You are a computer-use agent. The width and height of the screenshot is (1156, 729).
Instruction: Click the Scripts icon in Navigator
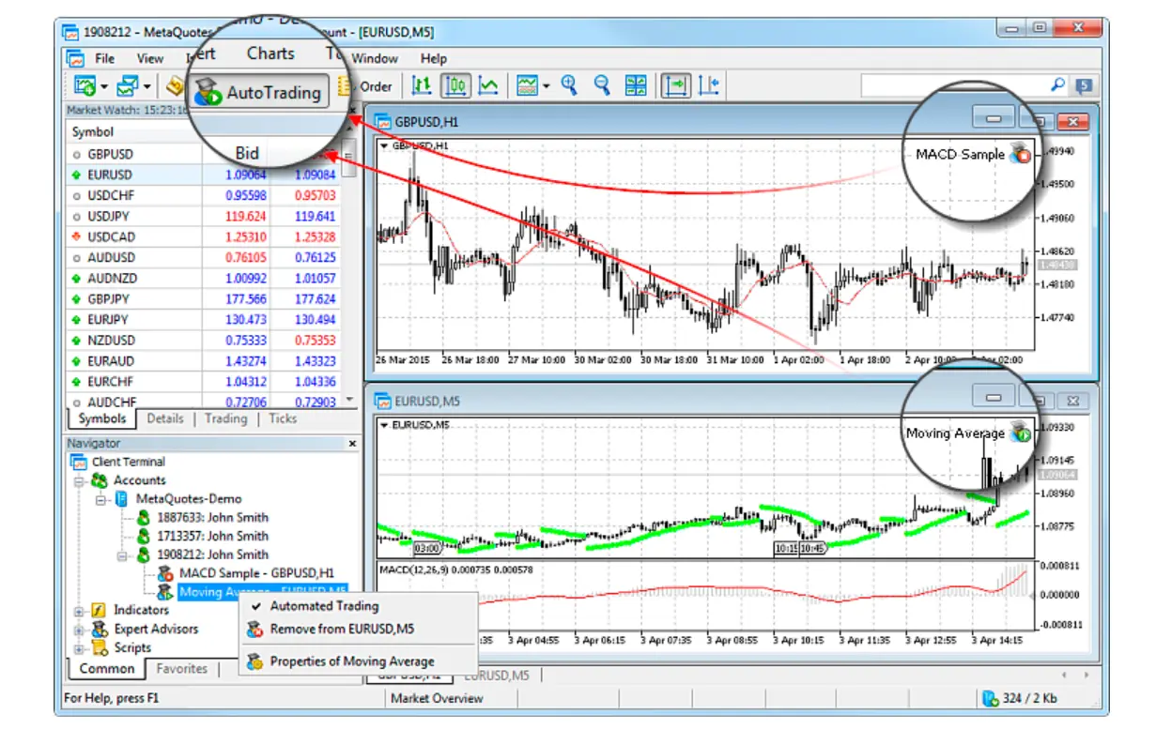tap(99, 647)
